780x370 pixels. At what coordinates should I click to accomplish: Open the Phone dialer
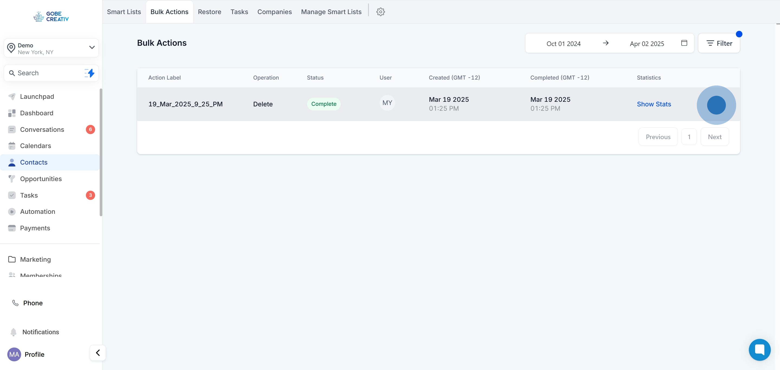33,303
